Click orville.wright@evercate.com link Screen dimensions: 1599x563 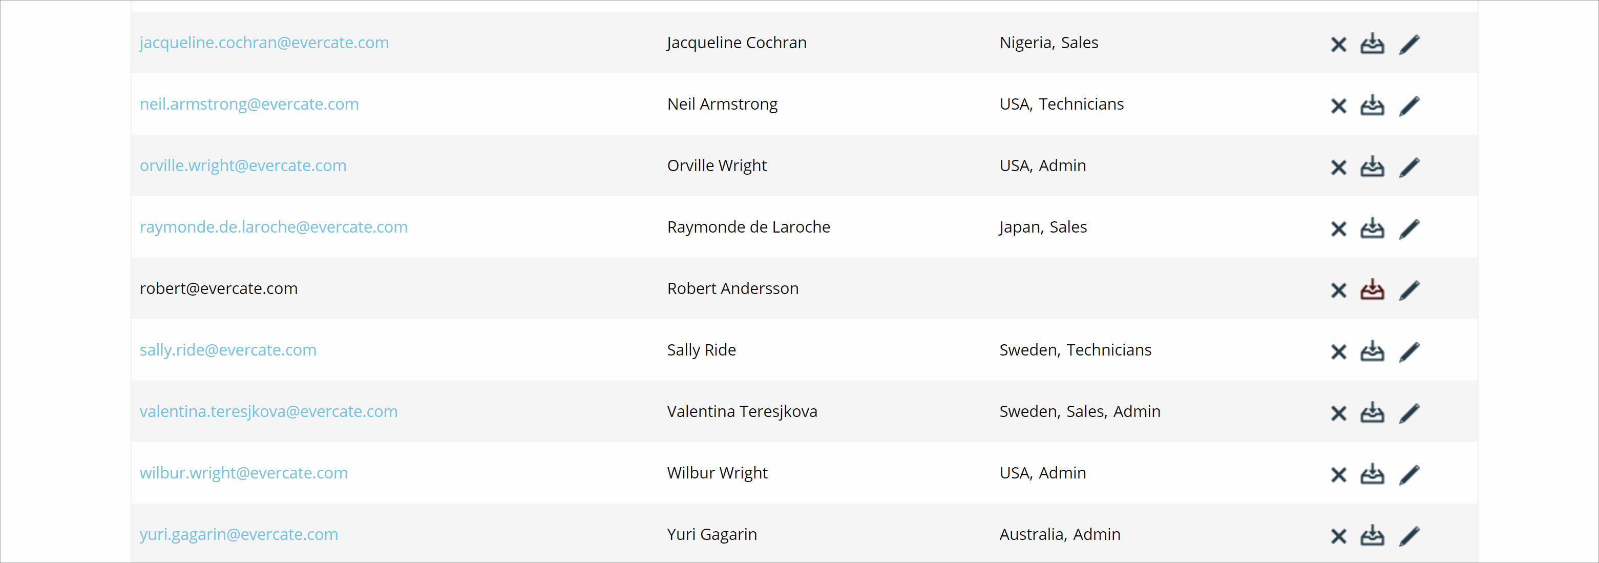[x=243, y=165]
